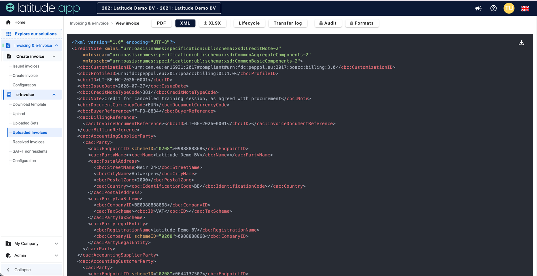Click the Collapse sidebar arrow icon
Viewport: 537px width, 276px height.
pos(8,270)
